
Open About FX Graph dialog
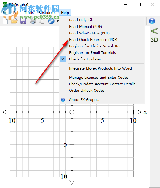tap(84, 100)
